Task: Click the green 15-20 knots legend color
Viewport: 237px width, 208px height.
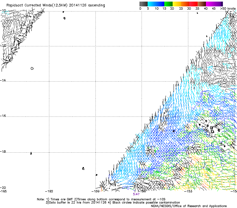Action: click(168, 4)
